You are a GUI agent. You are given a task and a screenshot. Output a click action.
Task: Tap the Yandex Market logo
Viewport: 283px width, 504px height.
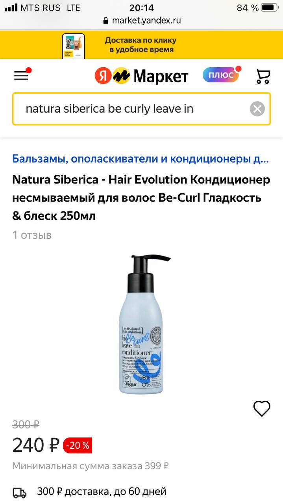click(141, 76)
